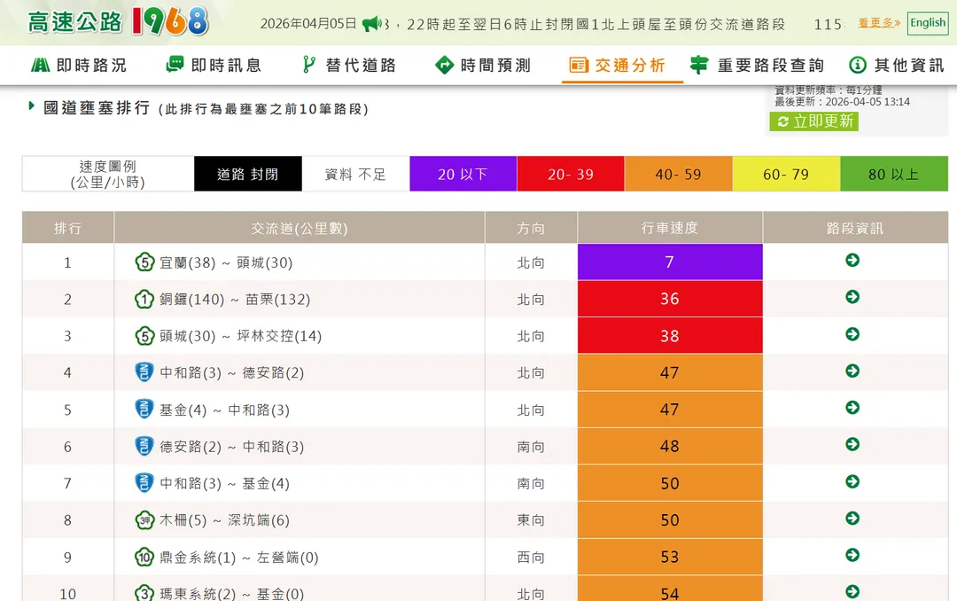Click the orange speed cell showing 48
This screenshot has height=601, width=957.
pyautogui.click(x=670, y=446)
